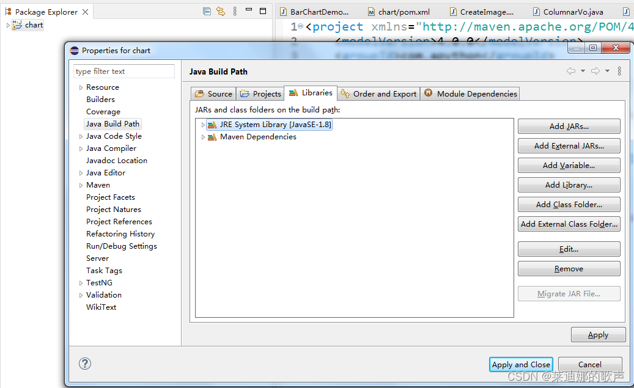Image resolution: width=634 pixels, height=388 pixels.
Task: Minimize the Package Explorer view
Action: point(249,9)
